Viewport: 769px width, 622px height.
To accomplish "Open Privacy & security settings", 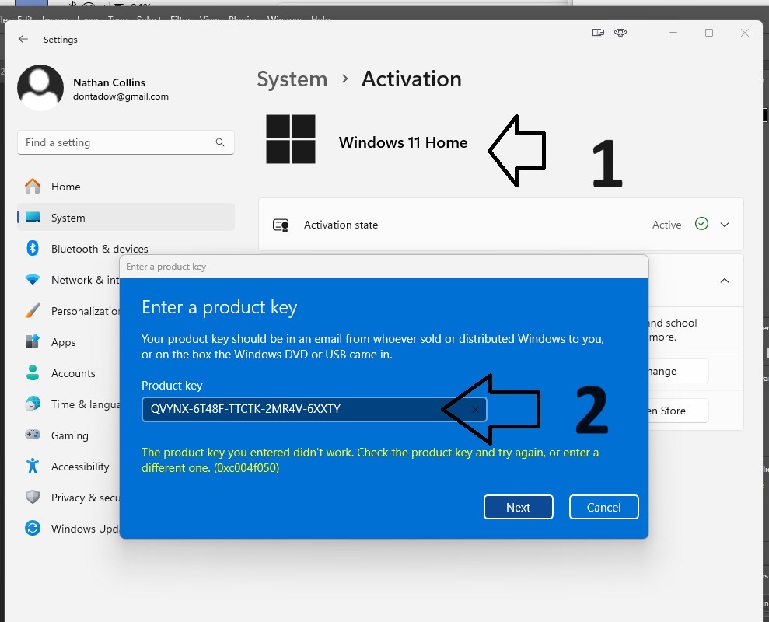I will point(68,498).
